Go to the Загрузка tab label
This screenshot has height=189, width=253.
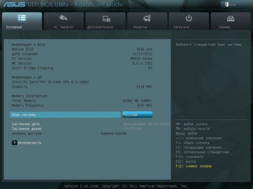181,27
